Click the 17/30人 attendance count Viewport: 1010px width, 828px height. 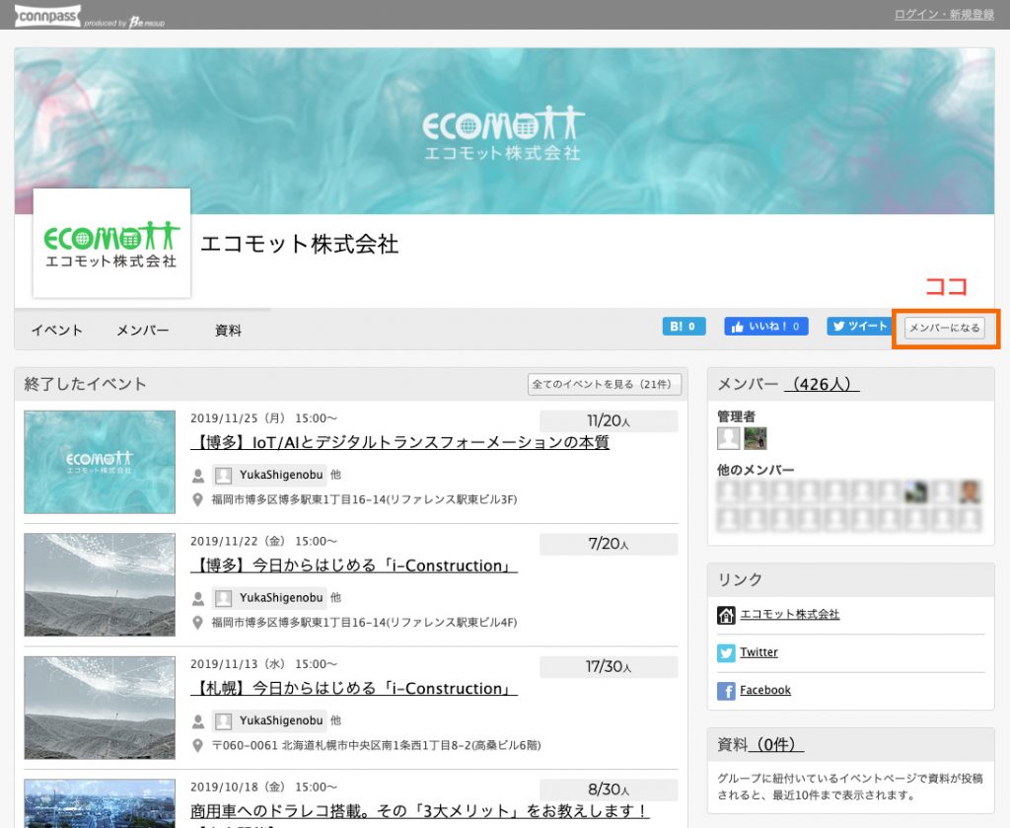[x=609, y=667]
